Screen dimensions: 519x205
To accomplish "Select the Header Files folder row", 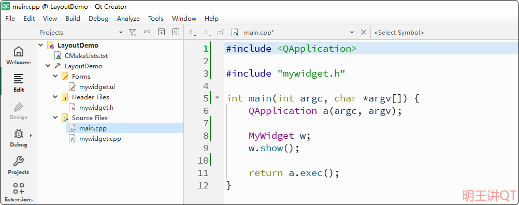I will (90, 97).
